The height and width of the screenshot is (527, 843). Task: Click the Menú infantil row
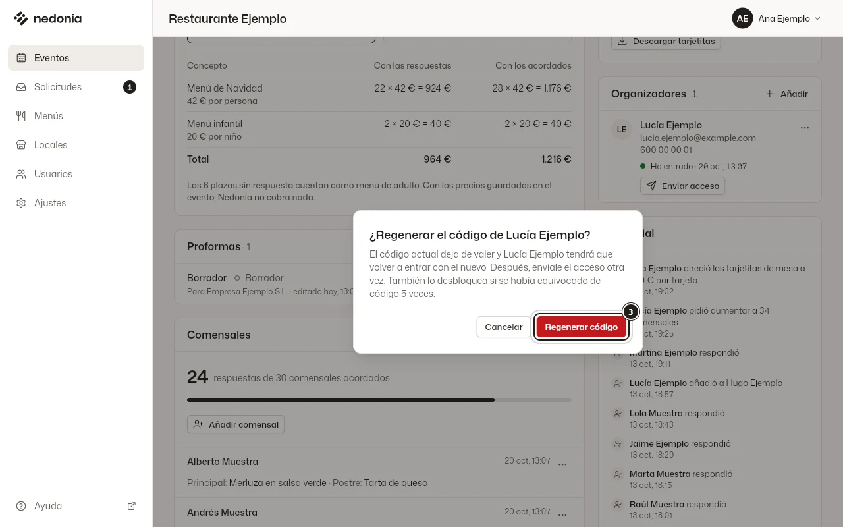379,130
